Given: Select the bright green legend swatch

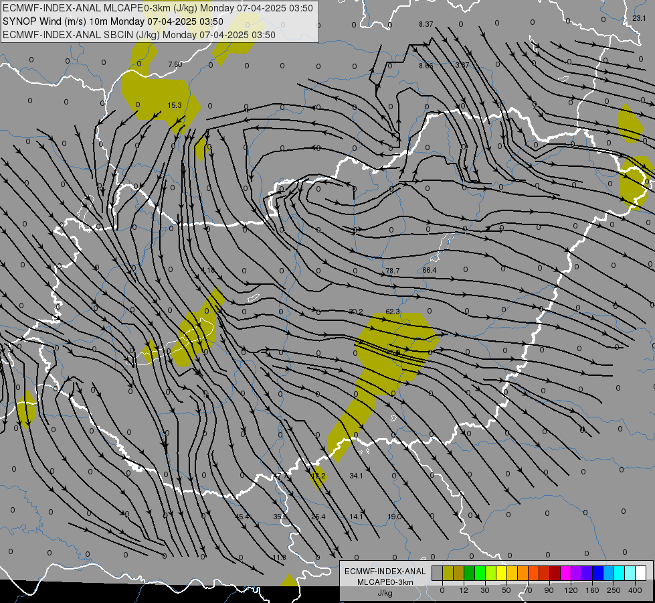Looking at the screenshot, I should click(480, 573).
